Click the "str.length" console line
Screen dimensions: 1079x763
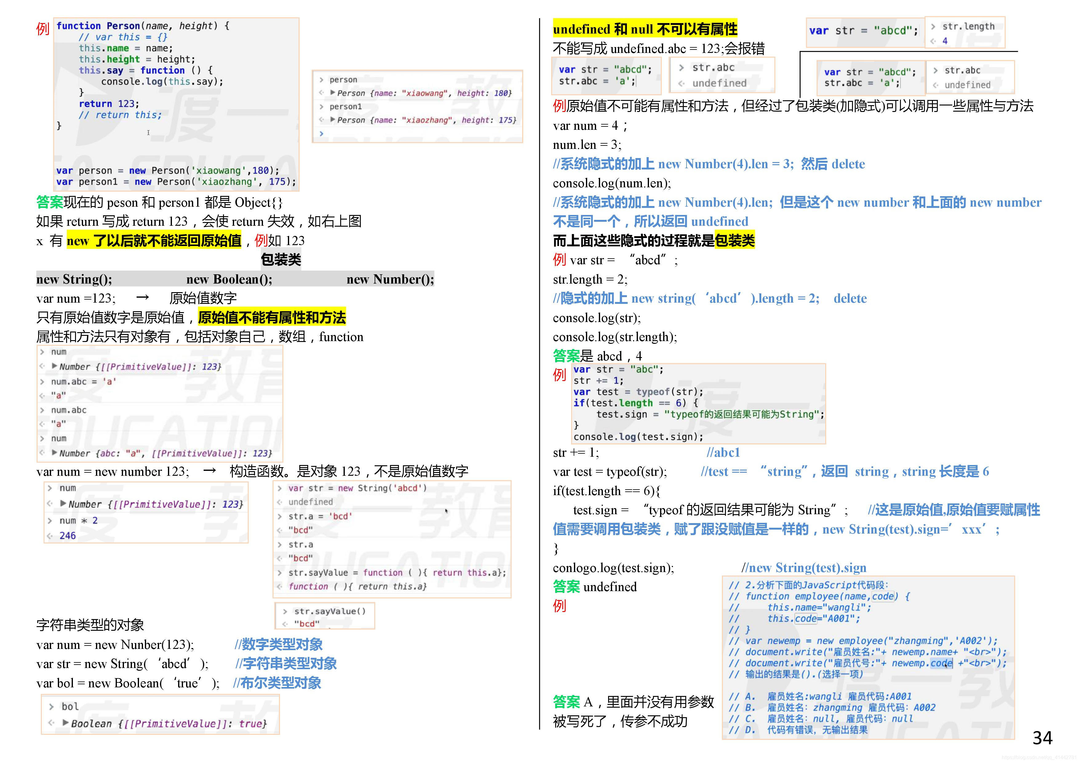pyautogui.click(x=969, y=26)
